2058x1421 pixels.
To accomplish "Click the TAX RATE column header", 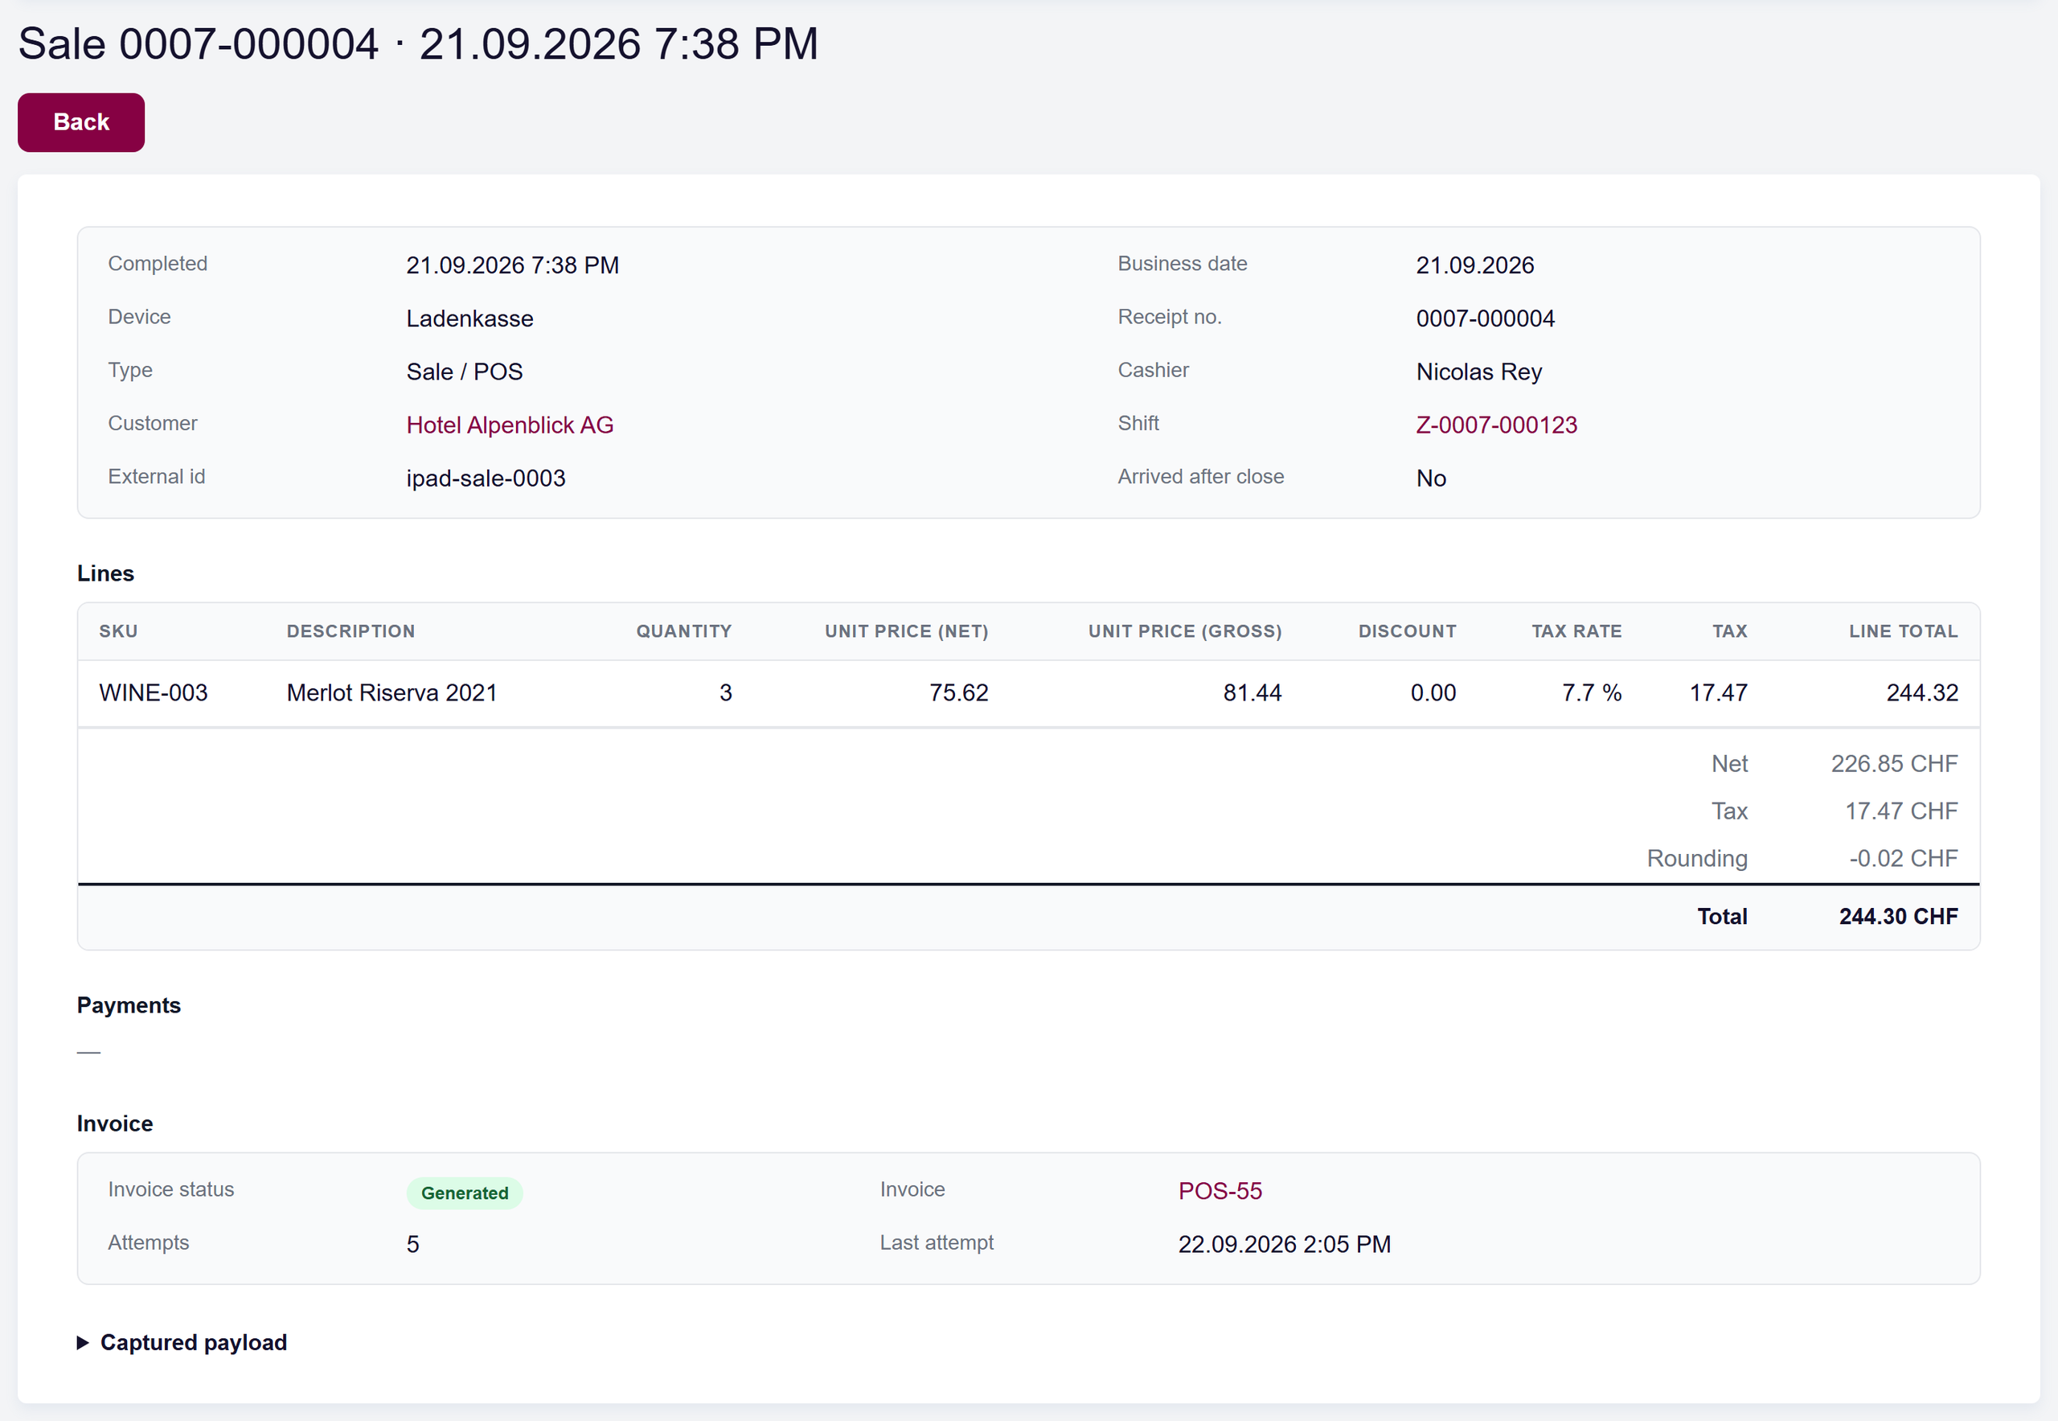I will [x=1576, y=631].
